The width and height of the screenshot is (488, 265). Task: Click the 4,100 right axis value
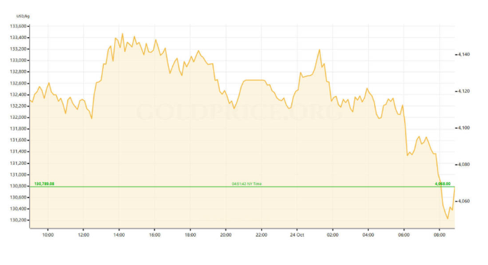pyautogui.click(x=464, y=128)
